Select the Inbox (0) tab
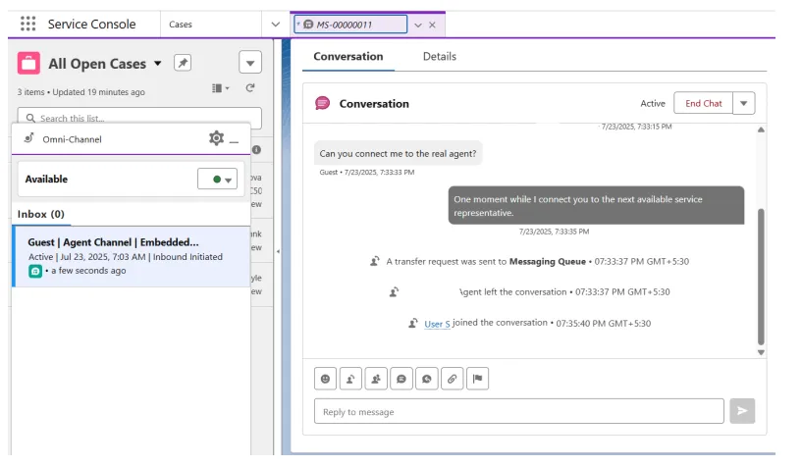Viewport: 802px width, 466px height. [x=40, y=214]
